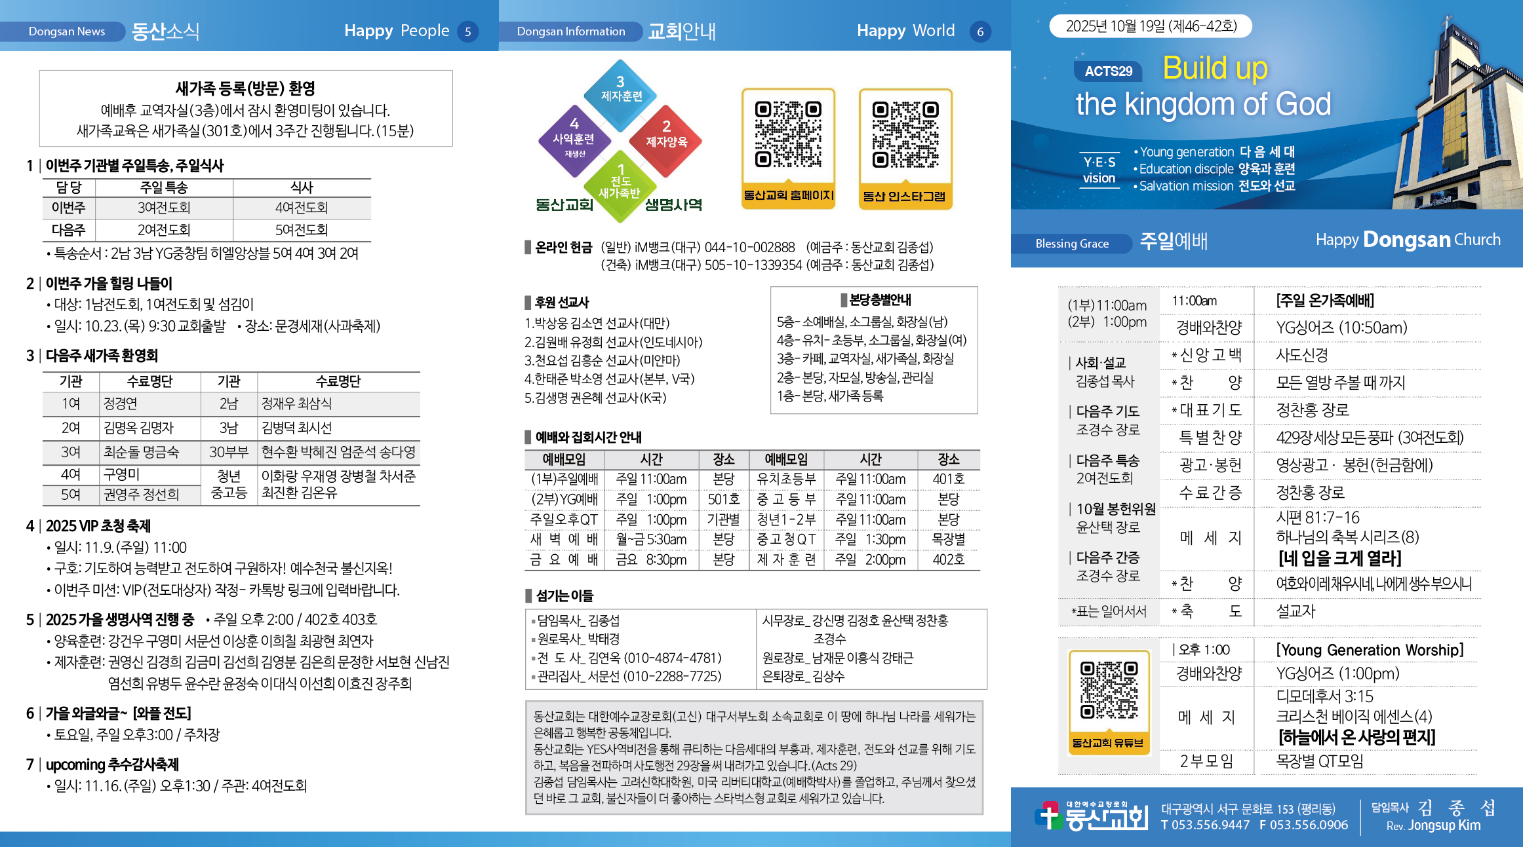
Task: Click the new family welcome notice box
Action: (246, 109)
